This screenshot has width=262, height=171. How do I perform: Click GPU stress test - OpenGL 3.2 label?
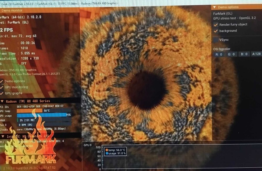coord(234,18)
